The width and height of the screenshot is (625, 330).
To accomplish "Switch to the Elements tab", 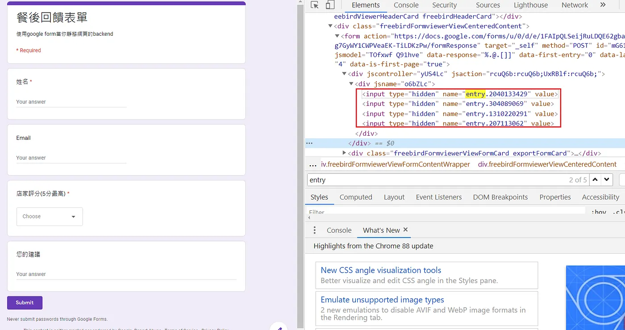I will (366, 5).
